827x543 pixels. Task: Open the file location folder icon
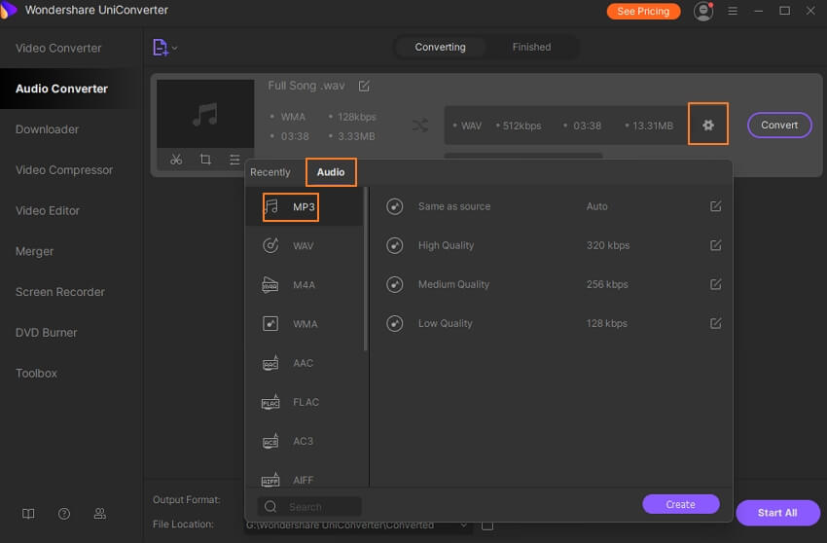click(x=487, y=525)
